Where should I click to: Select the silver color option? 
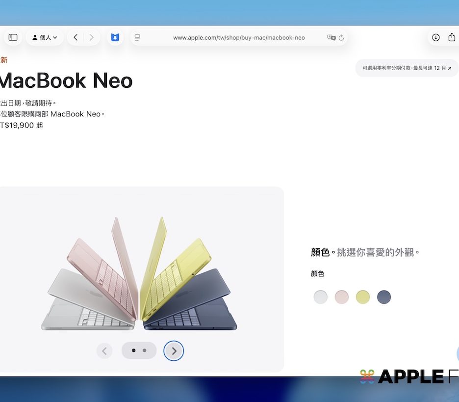[320, 297]
